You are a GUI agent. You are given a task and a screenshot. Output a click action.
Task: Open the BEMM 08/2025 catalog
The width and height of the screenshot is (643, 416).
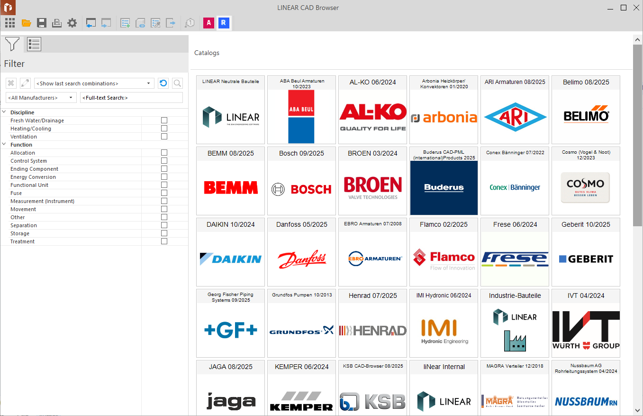tap(231, 181)
